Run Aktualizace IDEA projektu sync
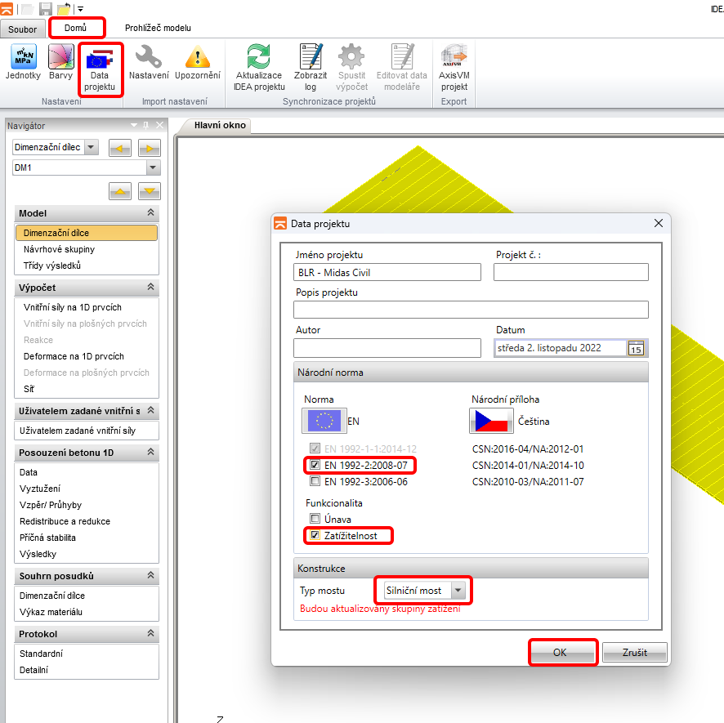Image resolution: width=724 pixels, height=723 pixels. tap(259, 68)
